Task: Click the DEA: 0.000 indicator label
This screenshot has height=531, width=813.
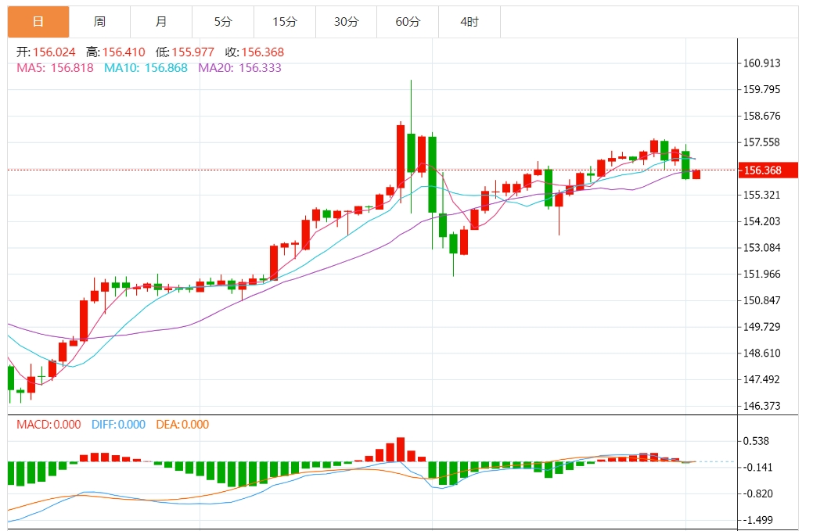Action: (182, 425)
